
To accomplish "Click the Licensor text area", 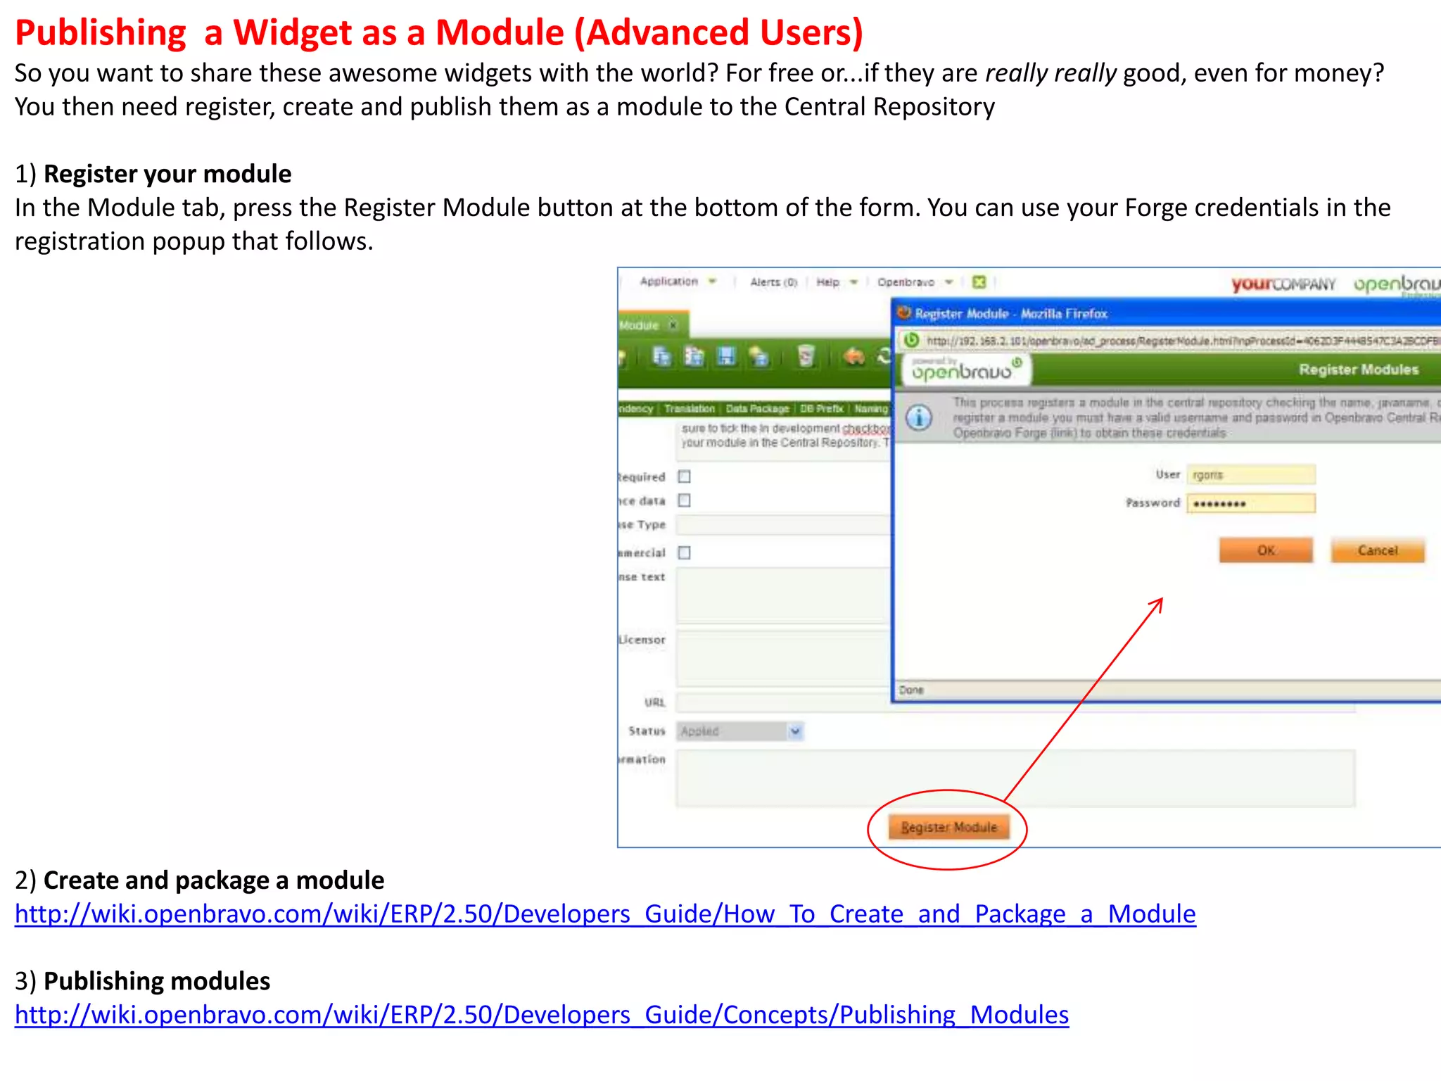I will (x=783, y=658).
